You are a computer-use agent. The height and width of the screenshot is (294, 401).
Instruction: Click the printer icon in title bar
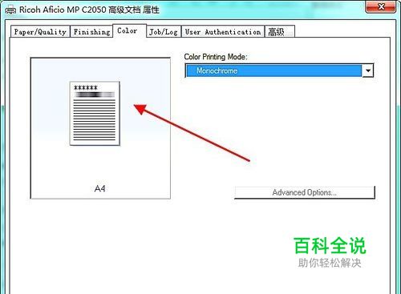pos(10,10)
